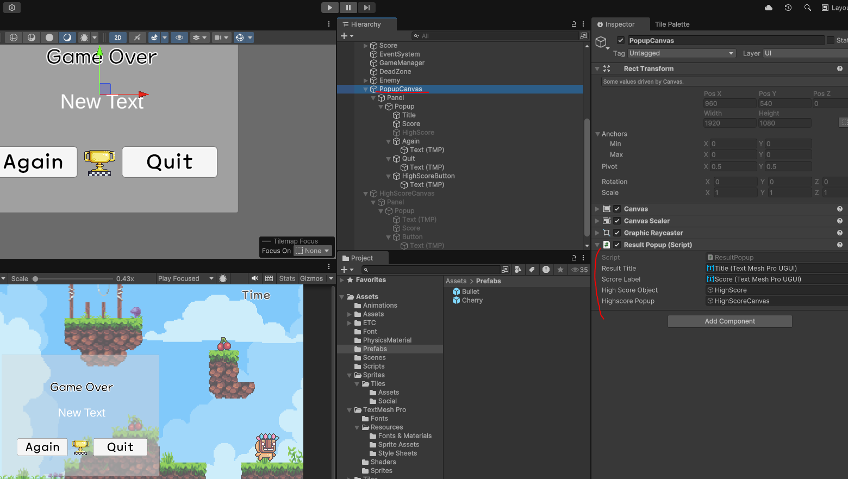Switch to the Tile Palette tab
Viewport: 848px width, 479px height.
tap(672, 24)
